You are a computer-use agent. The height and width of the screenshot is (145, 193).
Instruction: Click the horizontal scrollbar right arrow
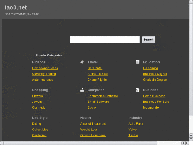click(x=187, y=143)
